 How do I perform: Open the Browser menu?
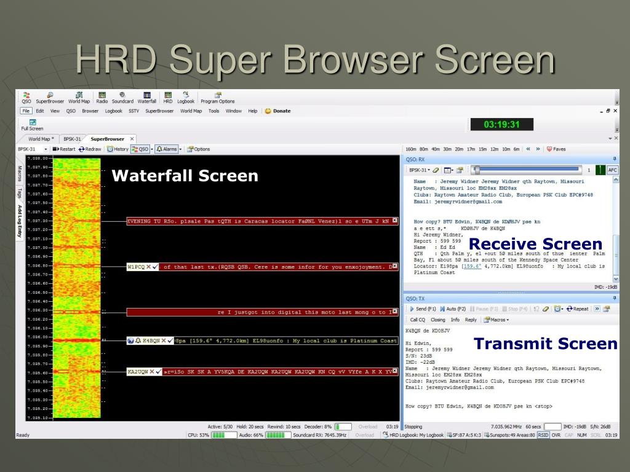[x=90, y=111]
